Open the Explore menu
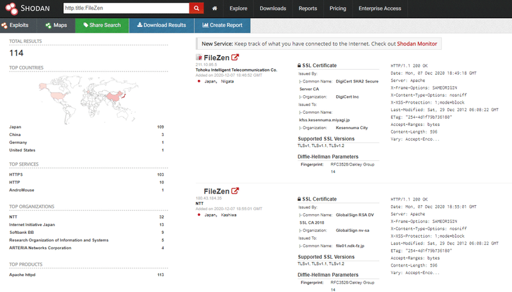Screen dimensions: 512x292 point(238,8)
